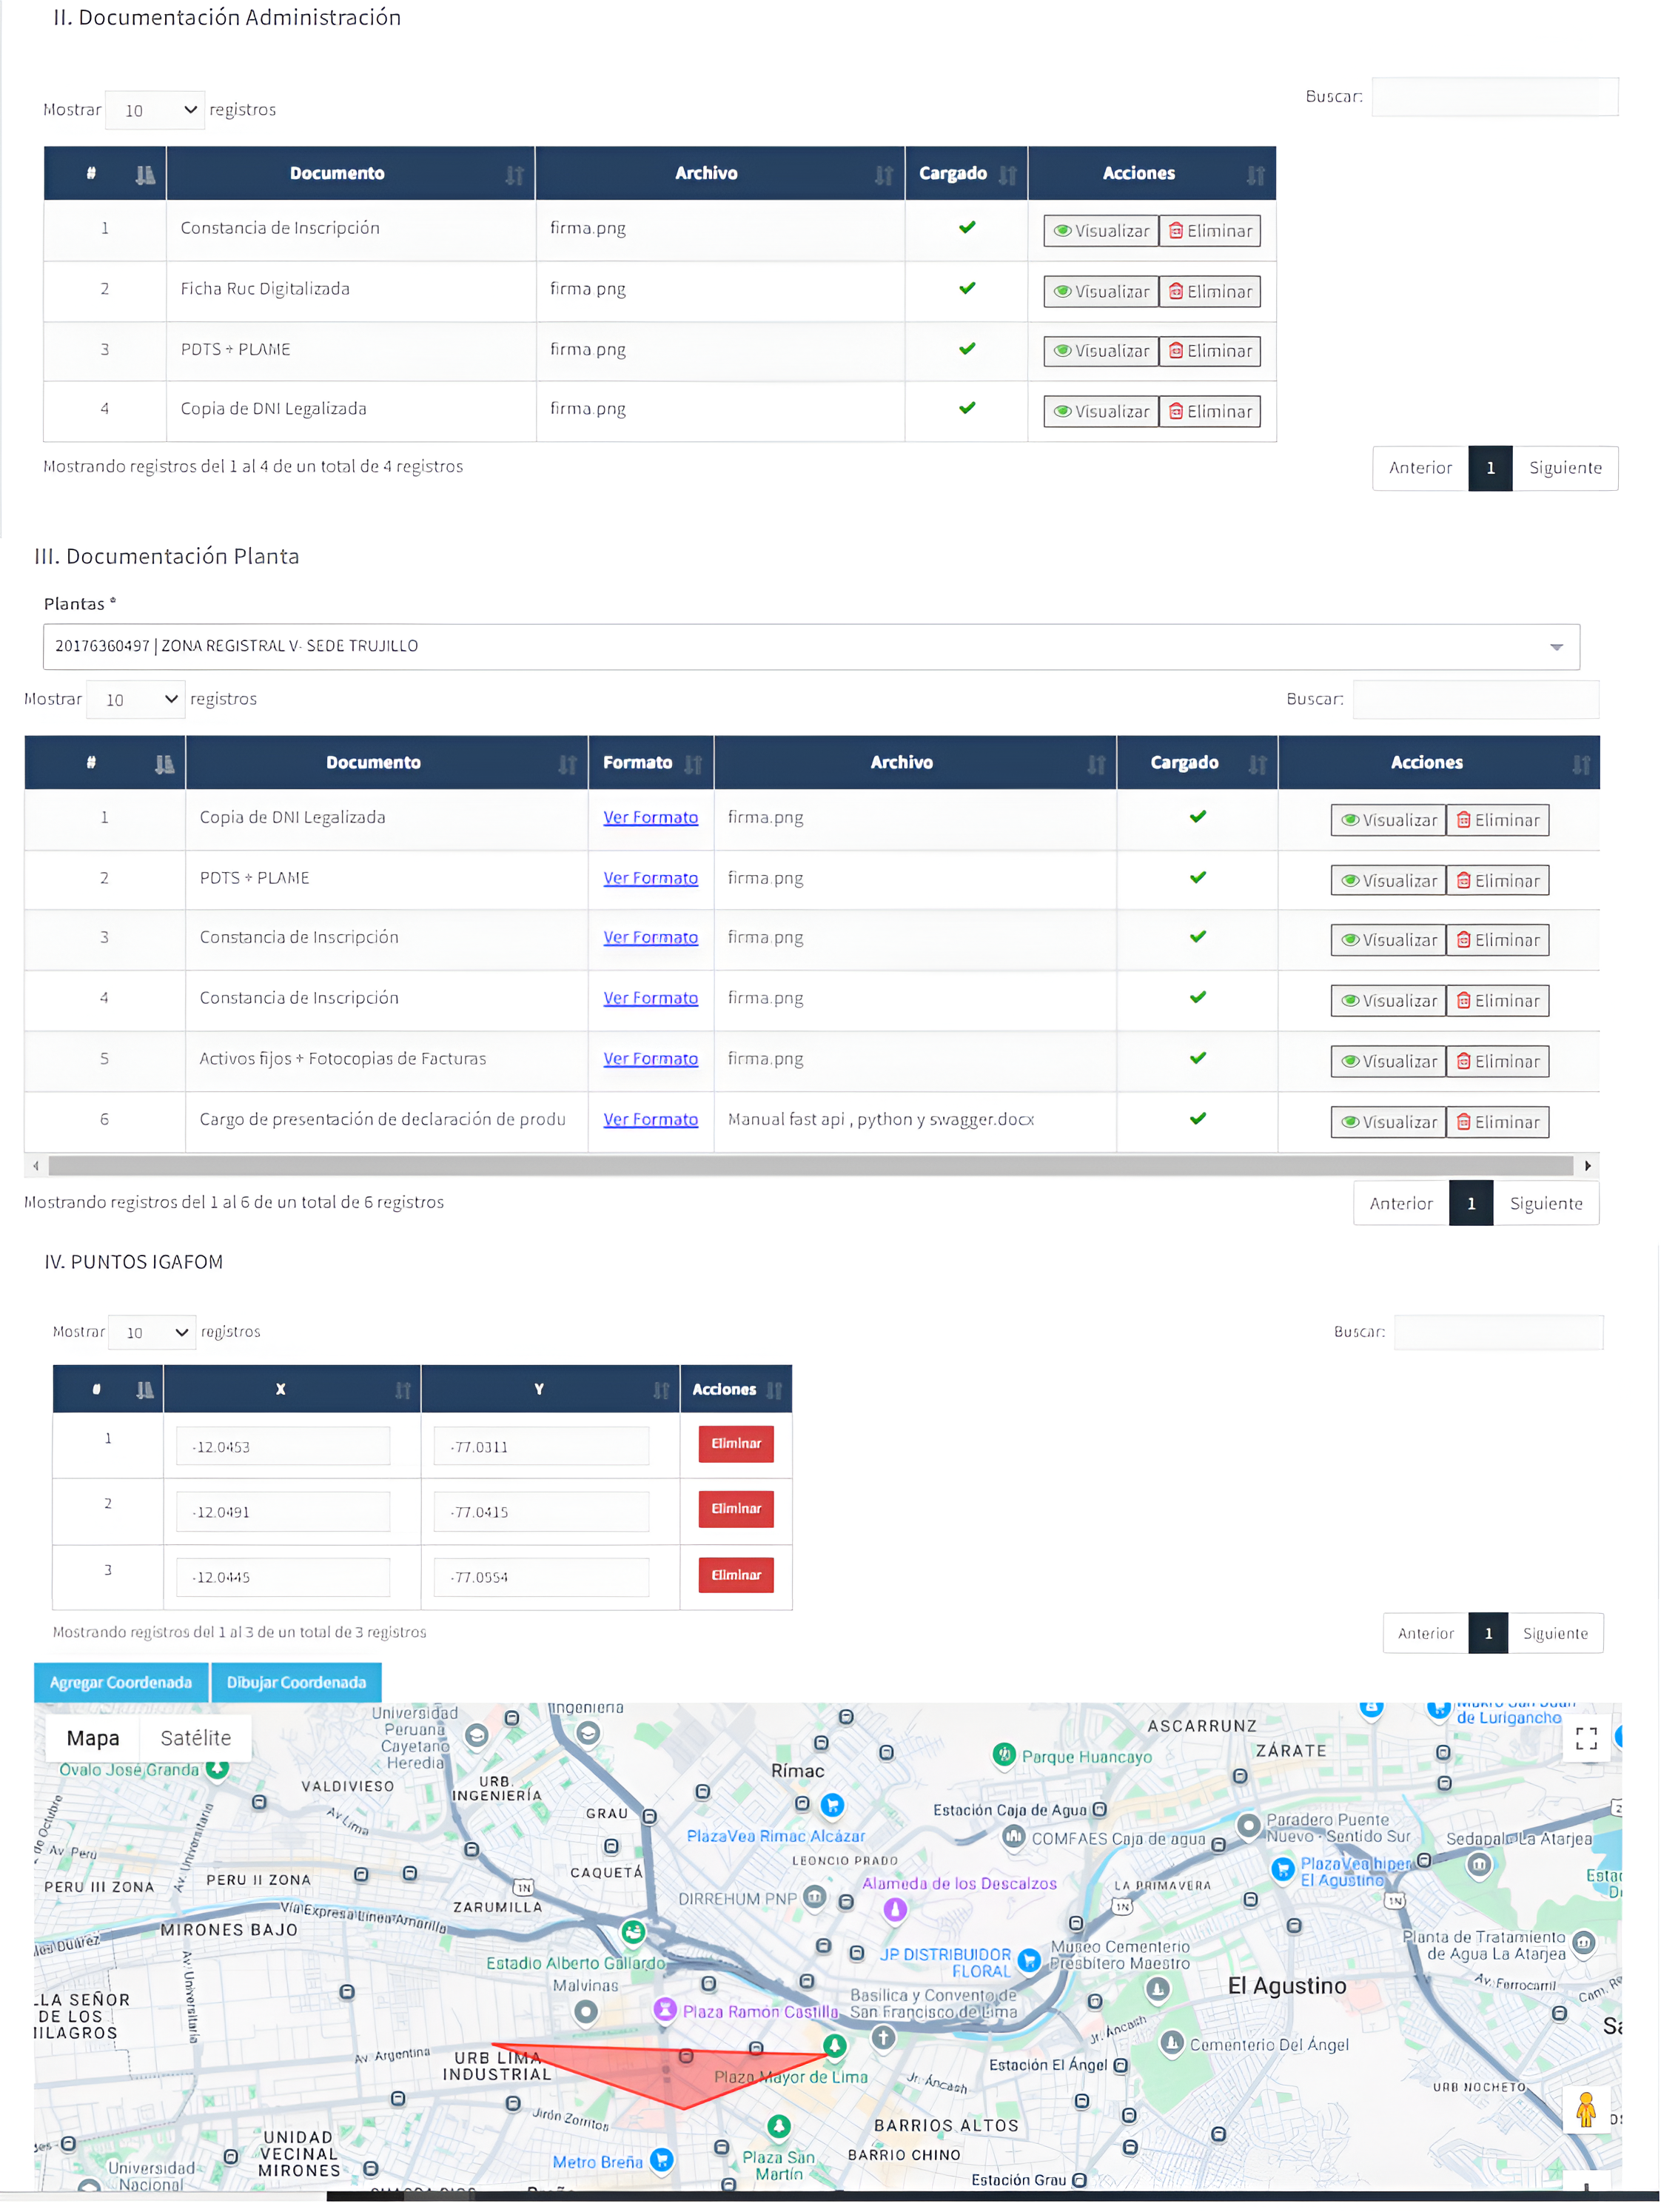
Task: Click the Street View pegman icon
Action: [1585, 2109]
